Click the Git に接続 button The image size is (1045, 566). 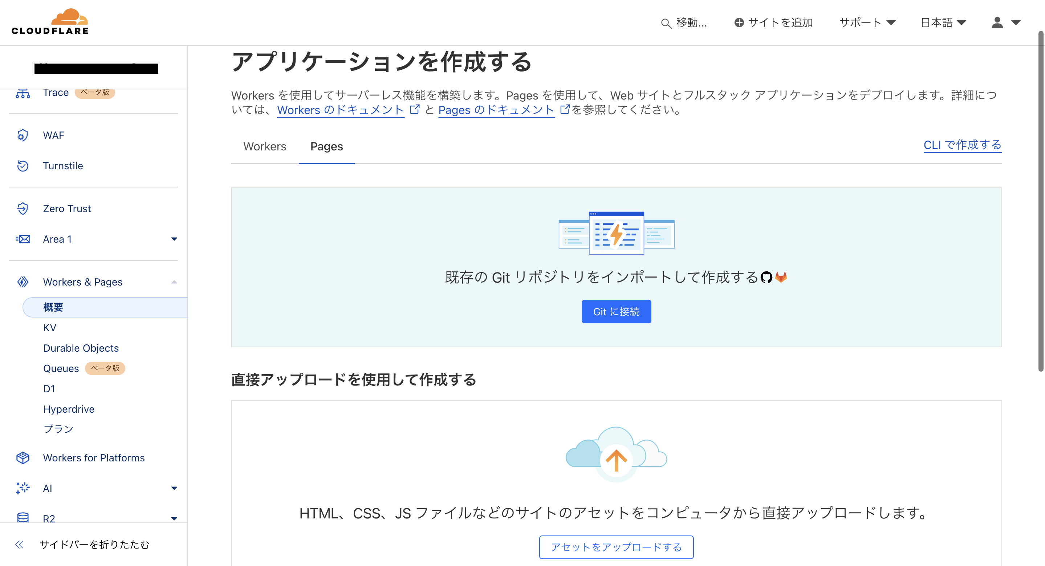[616, 311]
